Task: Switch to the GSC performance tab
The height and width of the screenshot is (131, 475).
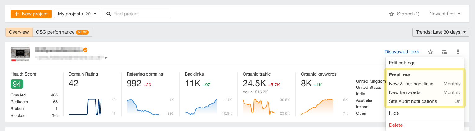Action: (62, 32)
